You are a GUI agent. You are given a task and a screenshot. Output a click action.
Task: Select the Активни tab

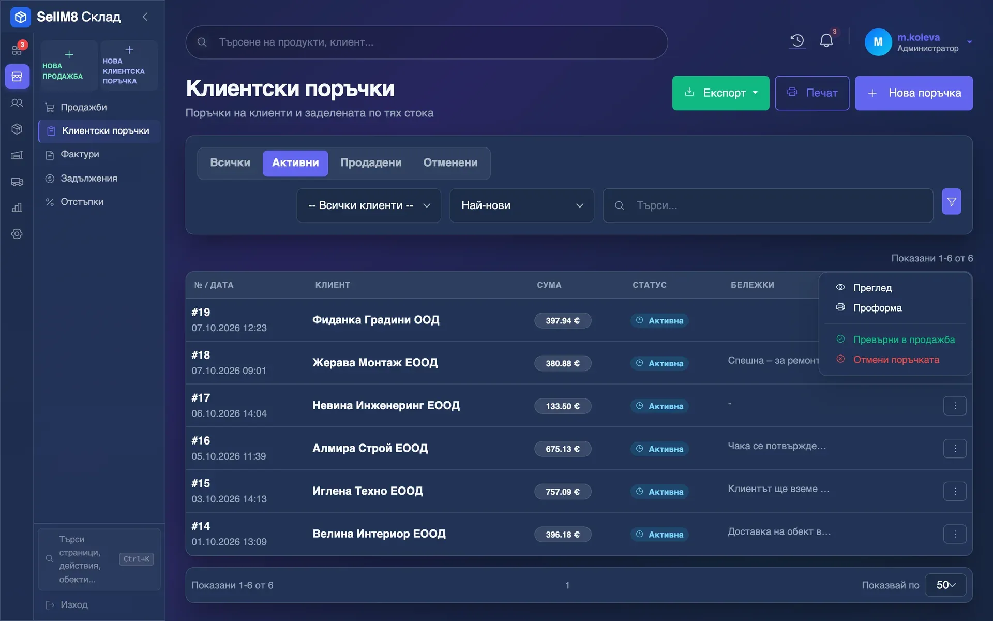[295, 163]
